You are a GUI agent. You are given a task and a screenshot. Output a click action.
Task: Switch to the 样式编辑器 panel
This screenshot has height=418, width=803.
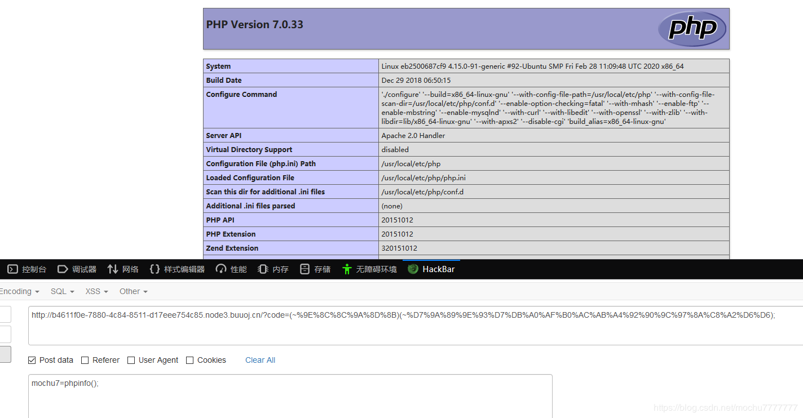176,269
